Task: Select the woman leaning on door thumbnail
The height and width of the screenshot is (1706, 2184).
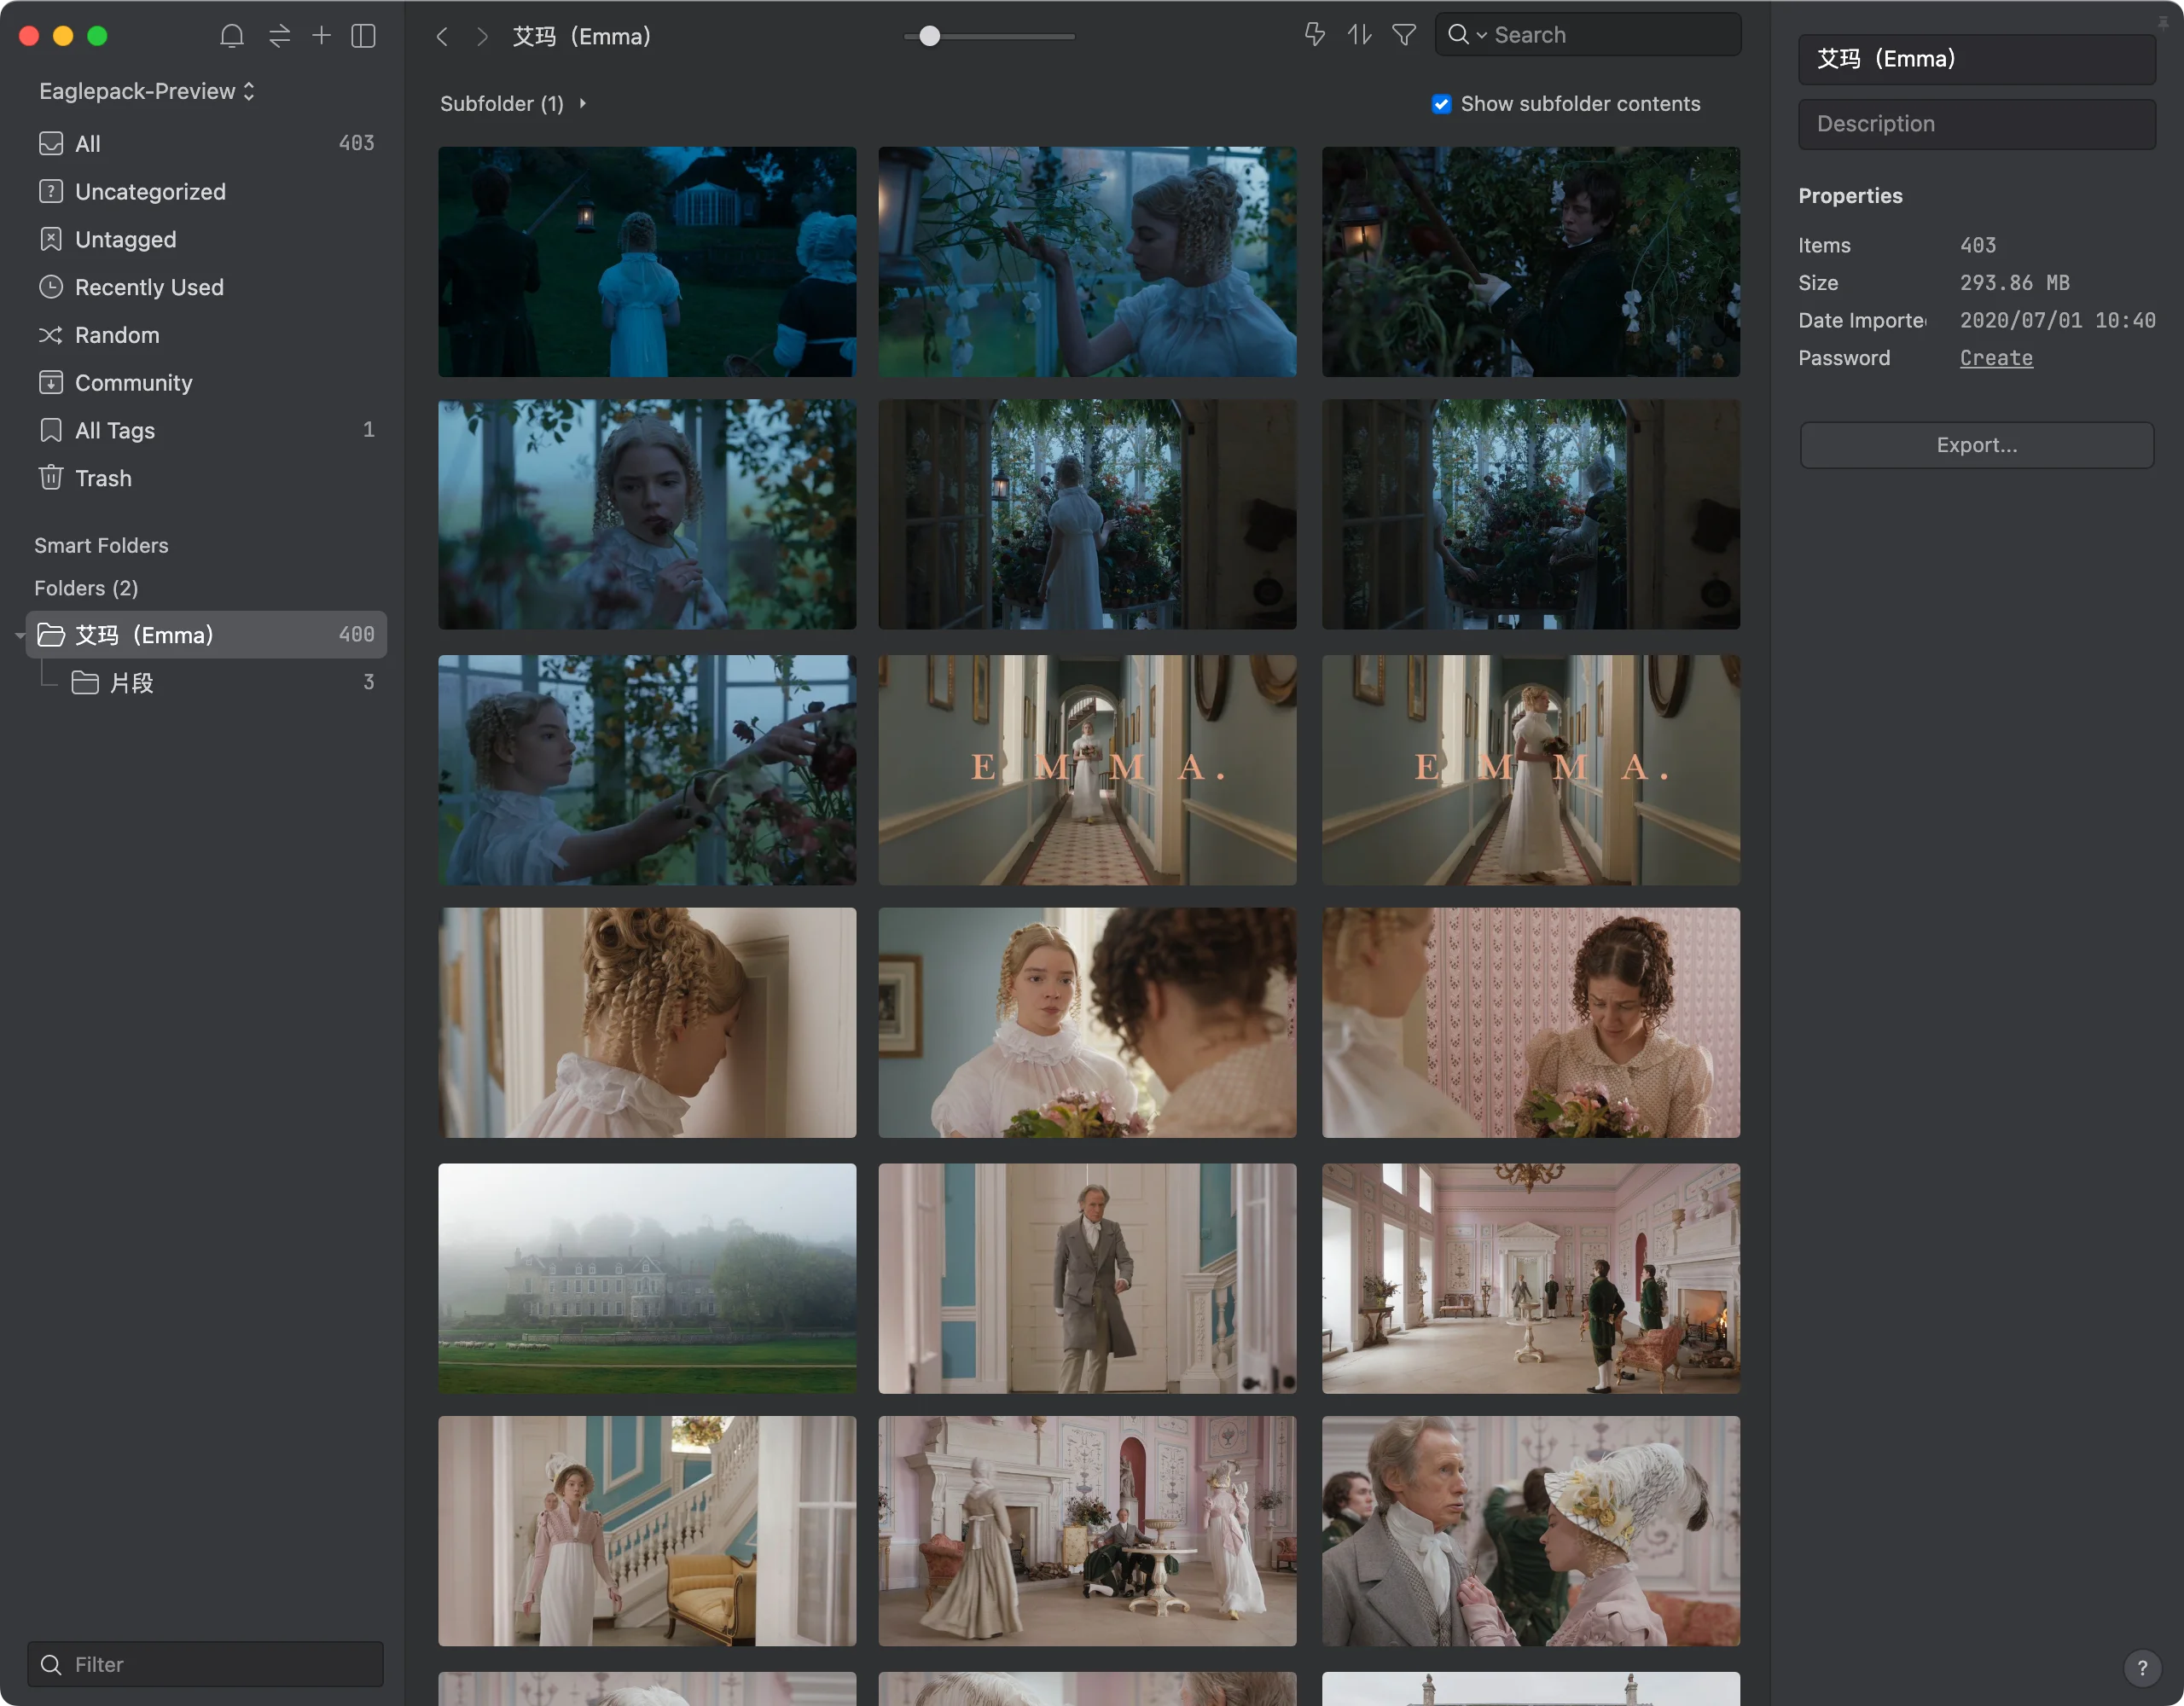Action: pos(647,1022)
